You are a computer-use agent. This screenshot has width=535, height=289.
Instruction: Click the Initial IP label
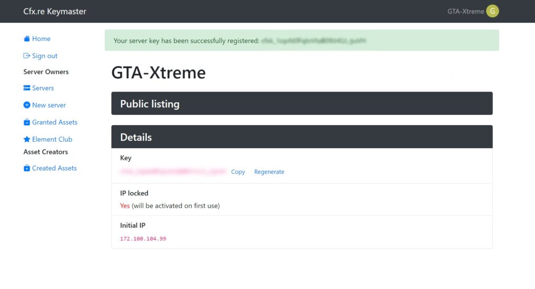(x=133, y=225)
